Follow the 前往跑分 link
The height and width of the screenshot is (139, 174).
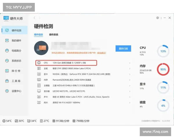click(x=101, y=53)
